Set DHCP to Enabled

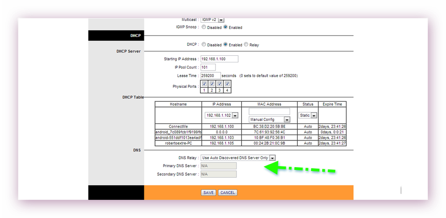pyautogui.click(x=226, y=45)
